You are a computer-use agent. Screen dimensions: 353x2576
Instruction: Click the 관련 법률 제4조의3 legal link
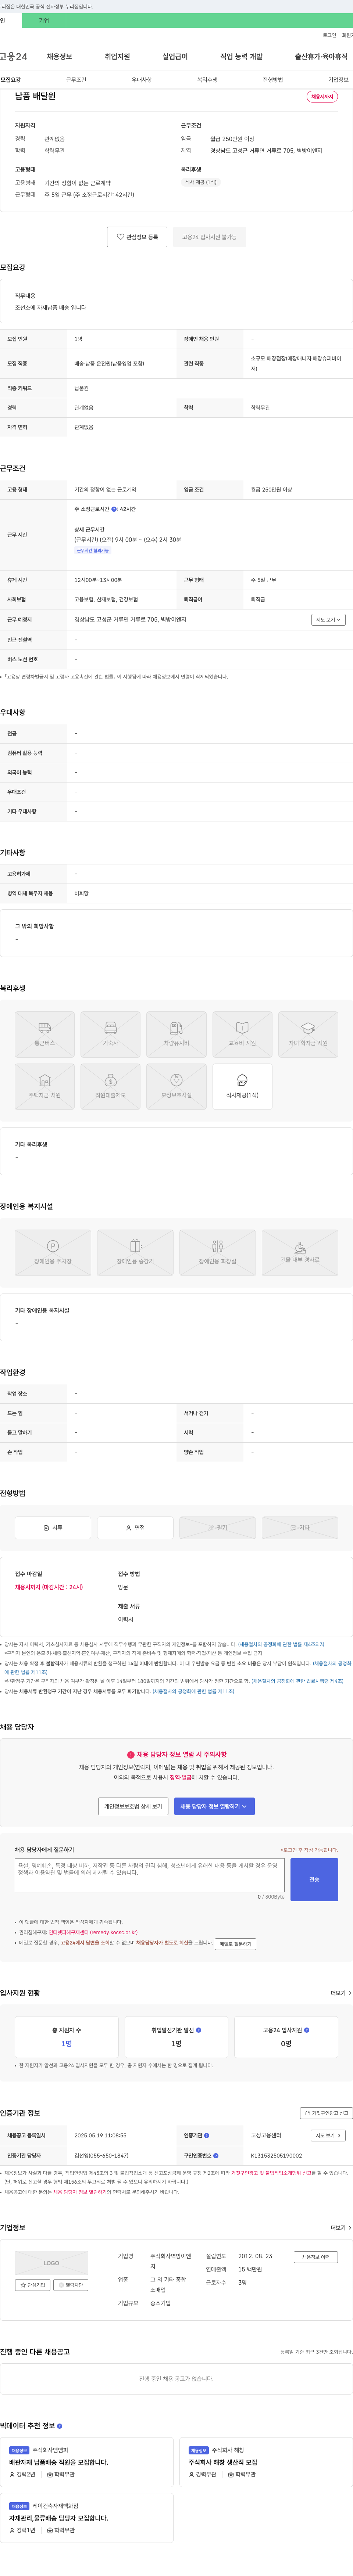(281, 1644)
